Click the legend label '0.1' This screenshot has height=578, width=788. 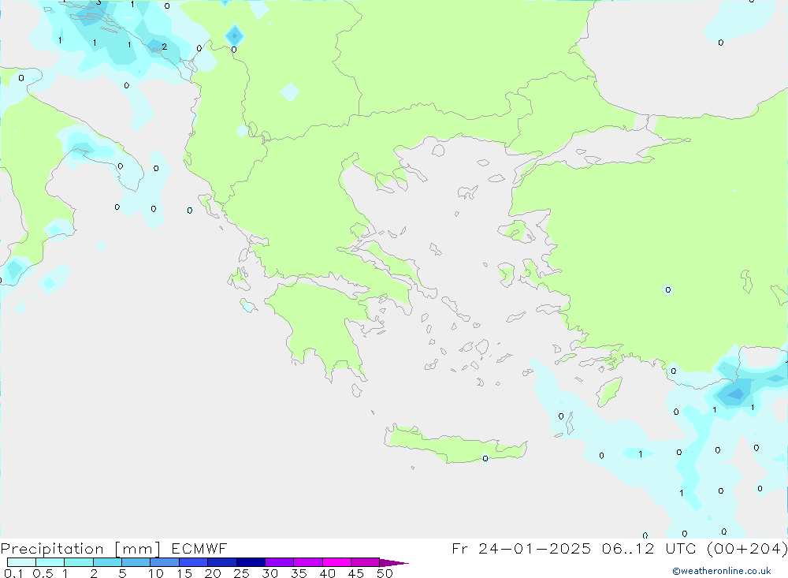[13, 573]
